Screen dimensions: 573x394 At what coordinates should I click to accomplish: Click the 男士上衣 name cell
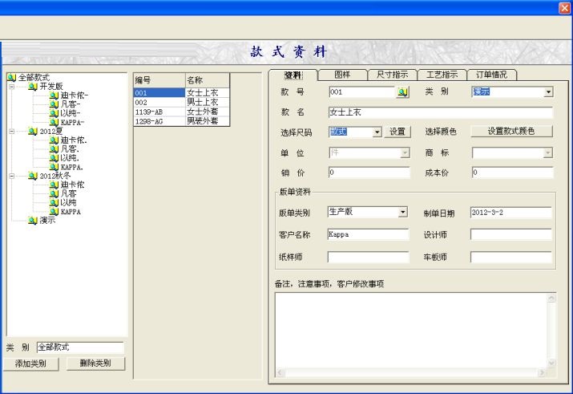click(208, 103)
